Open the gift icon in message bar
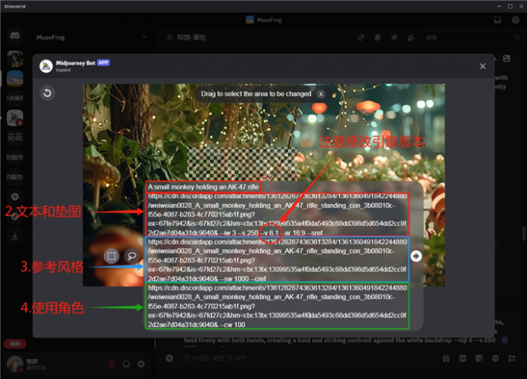Image resolution: width=527 pixels, height=379 pixels. coord(446,359)
